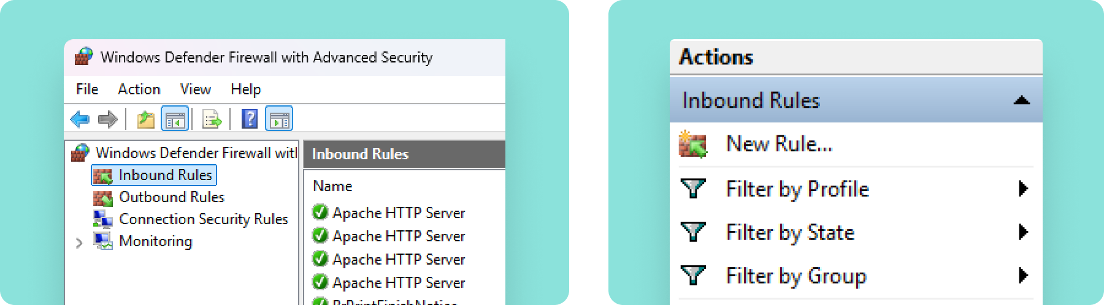
Task: Click the Export List toolbar icon
Action: click(212, 119)
